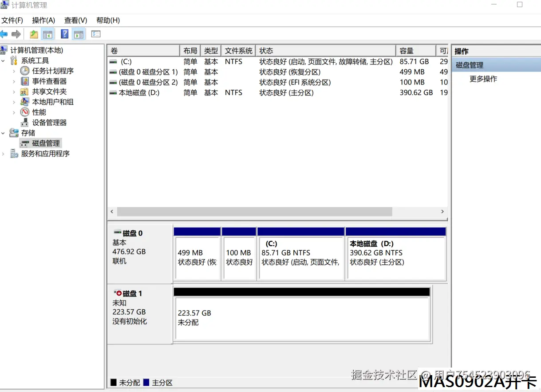Click the 设备管理器 device icon

click(25, 123)
